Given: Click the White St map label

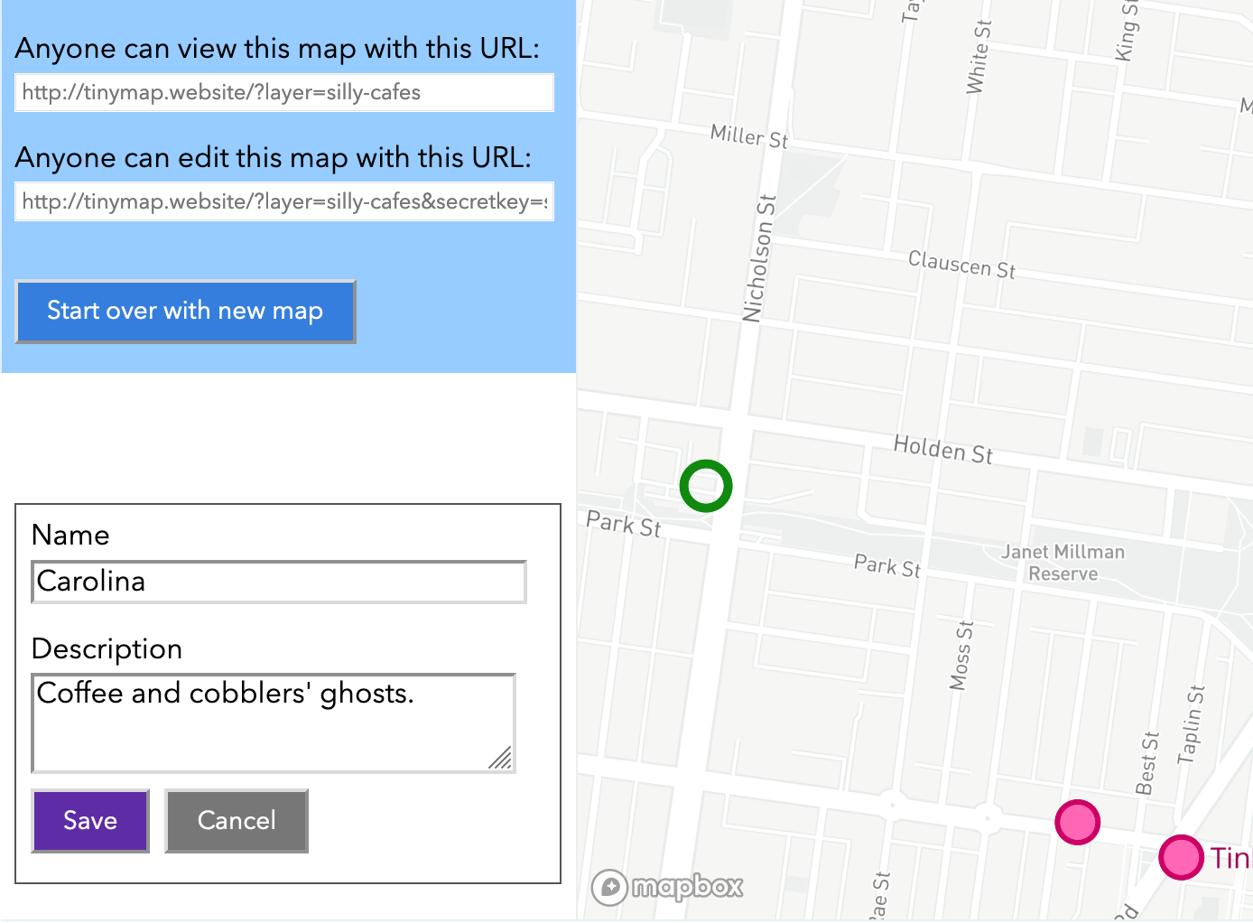Looking at the screenshot, I should pos(978,57).
